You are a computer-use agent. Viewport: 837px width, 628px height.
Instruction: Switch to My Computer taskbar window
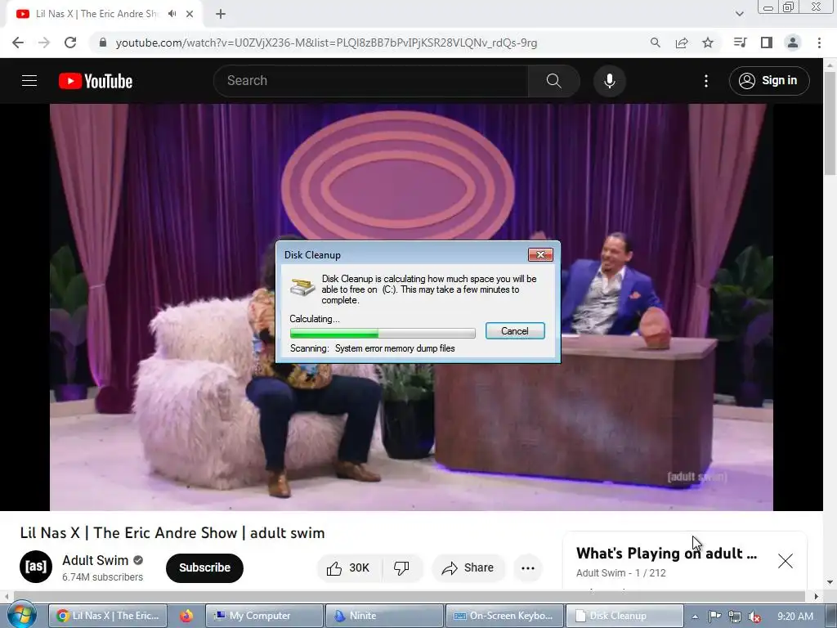264,616
